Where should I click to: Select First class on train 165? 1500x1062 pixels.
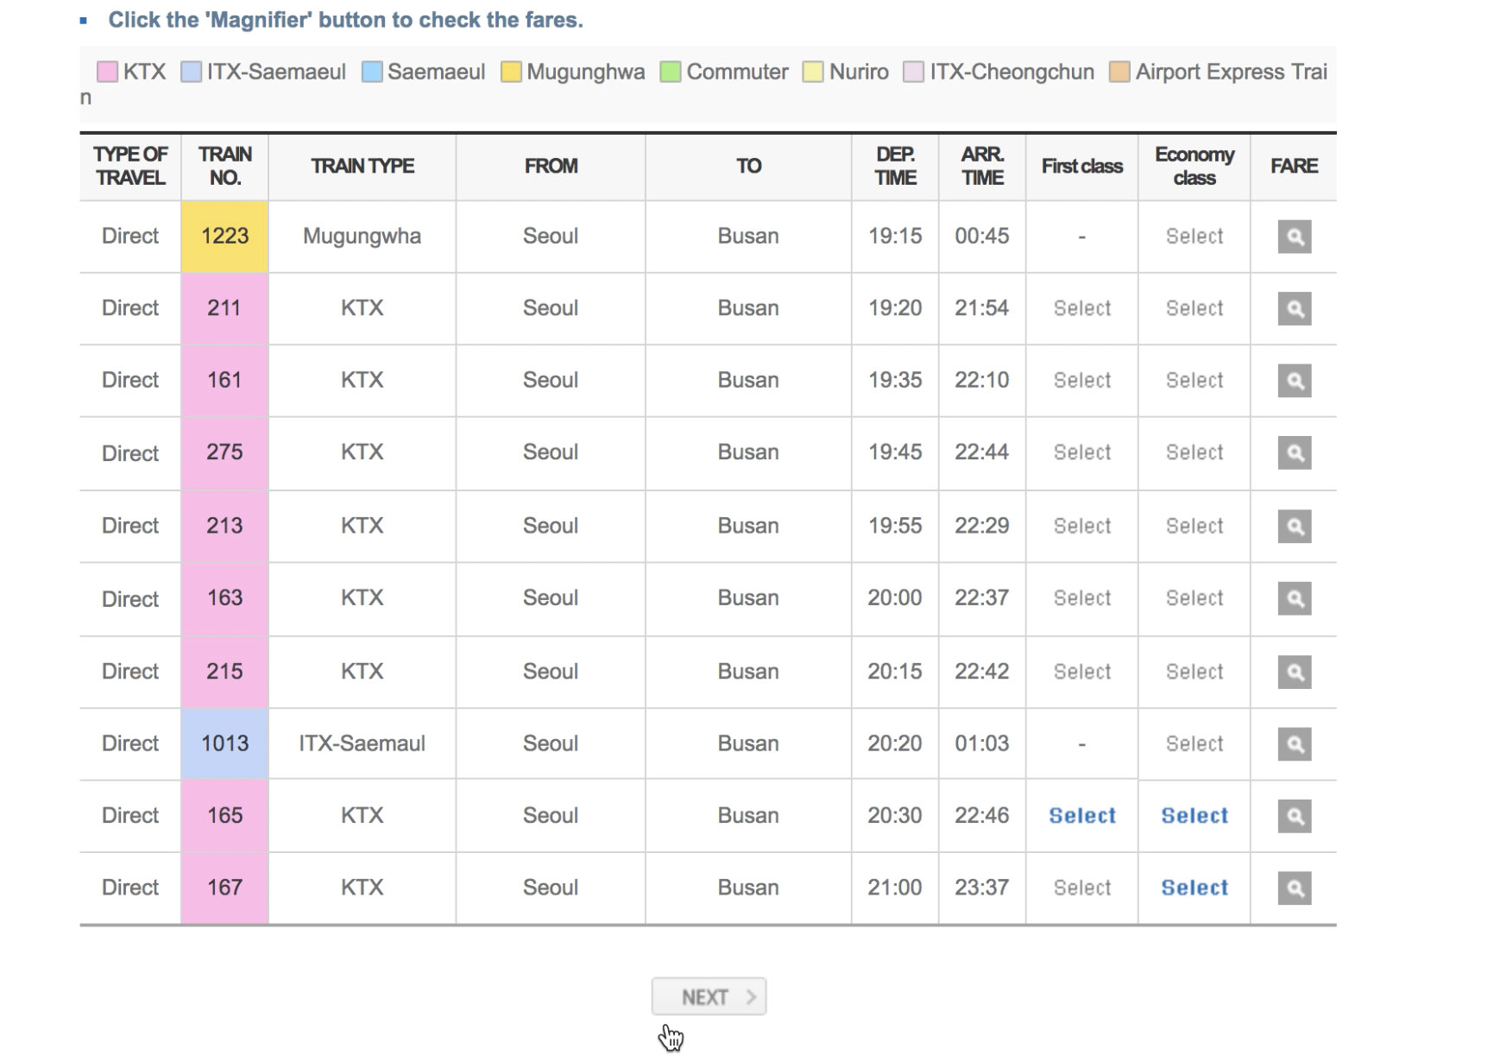pos(1081,815)
